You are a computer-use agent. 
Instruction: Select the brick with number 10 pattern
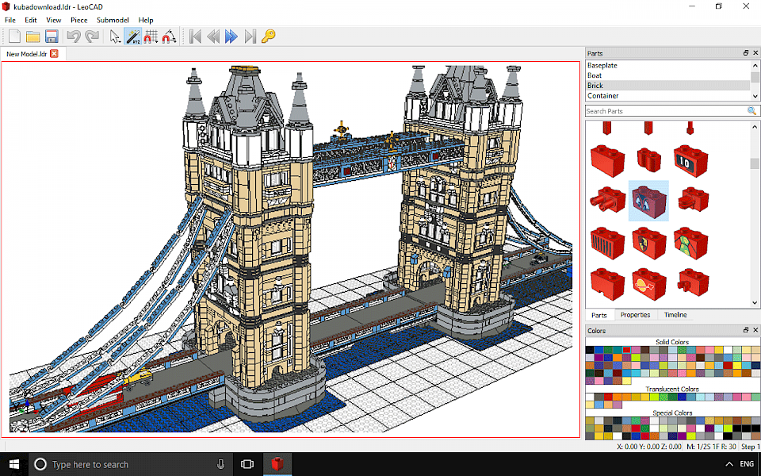pyautogui.click(x=690, y=160)
